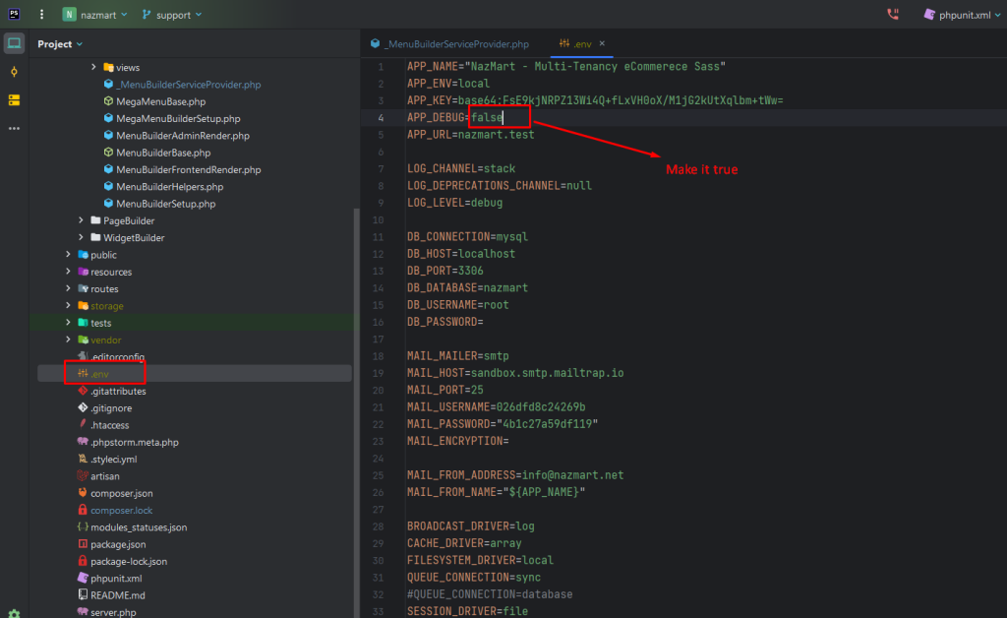The image size is (1007, 618).
Task: Expand the public folder
Action: click(68, 255)
